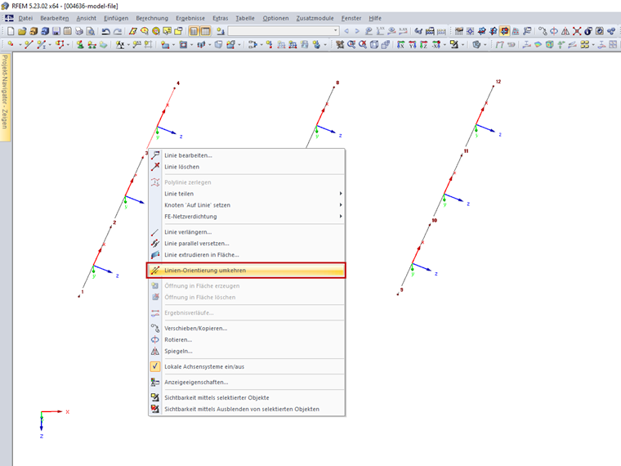
Task: Select 'Linien-Orientierung umkehren' in context menu
Action: pos(246,271)
